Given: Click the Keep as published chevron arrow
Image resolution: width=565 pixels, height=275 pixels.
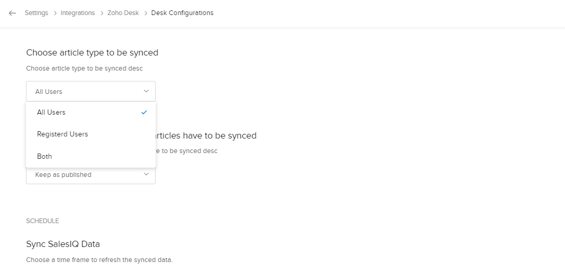Looking at the screenshot, I should pos(146,175).
